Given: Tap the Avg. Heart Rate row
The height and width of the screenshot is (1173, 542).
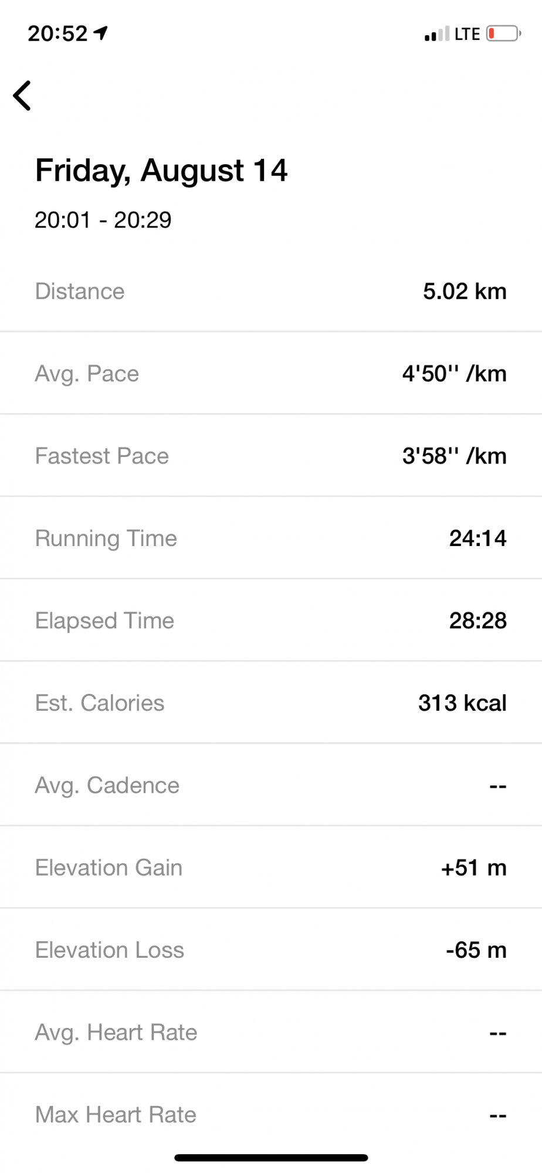Looking at the screenshot, I should point(271,1032).
